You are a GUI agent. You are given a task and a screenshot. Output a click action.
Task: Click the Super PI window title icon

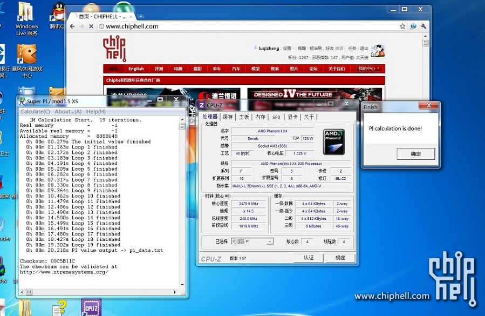(22, 101)
